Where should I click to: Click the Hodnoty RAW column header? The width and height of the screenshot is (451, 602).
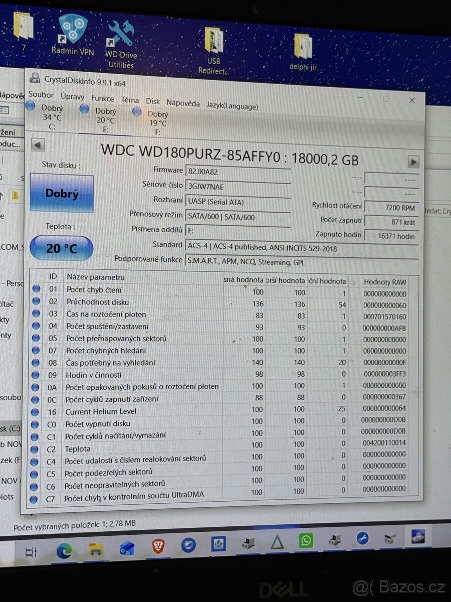pos(384,282)
